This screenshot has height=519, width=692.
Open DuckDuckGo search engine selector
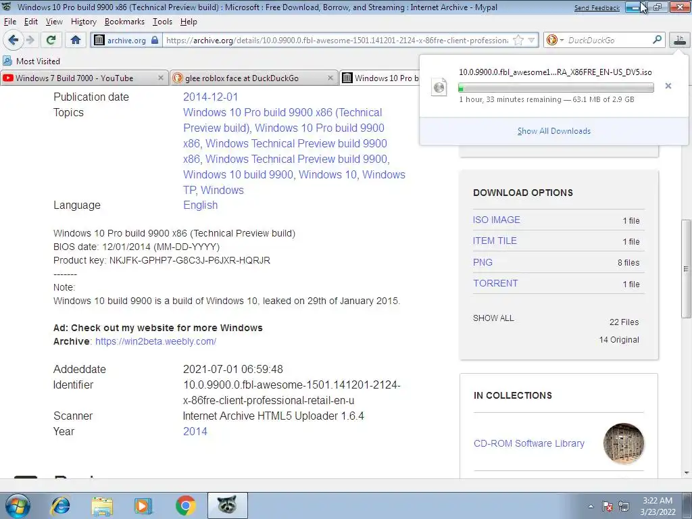[555, 40]
